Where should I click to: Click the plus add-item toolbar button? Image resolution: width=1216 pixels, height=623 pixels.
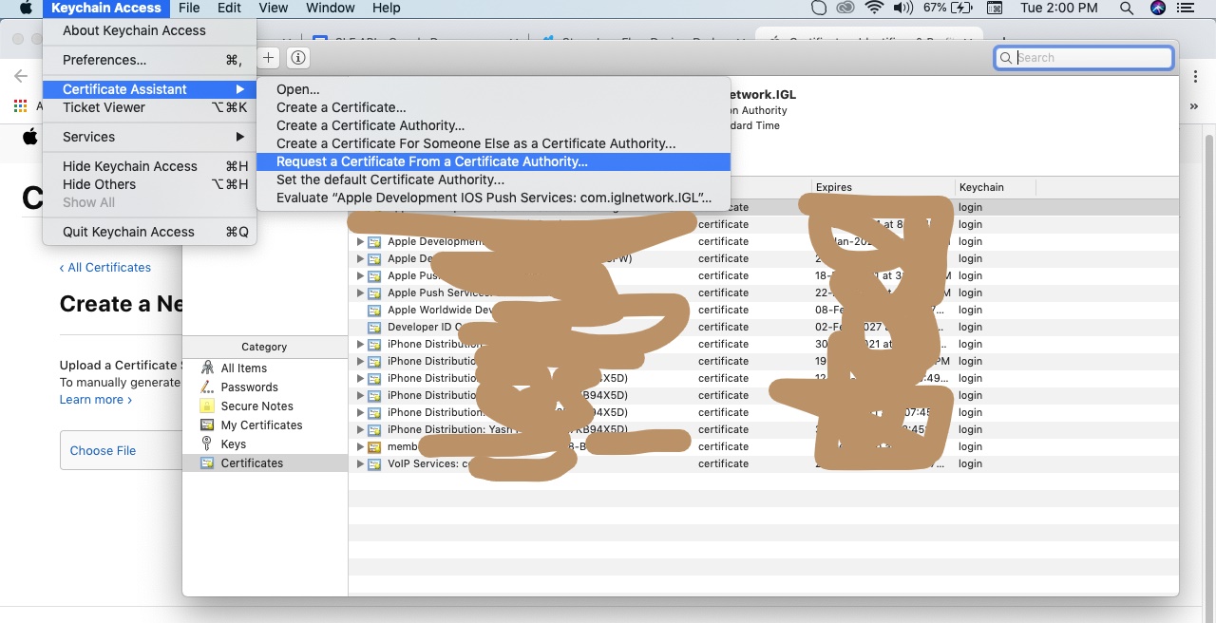pos(269,58)
